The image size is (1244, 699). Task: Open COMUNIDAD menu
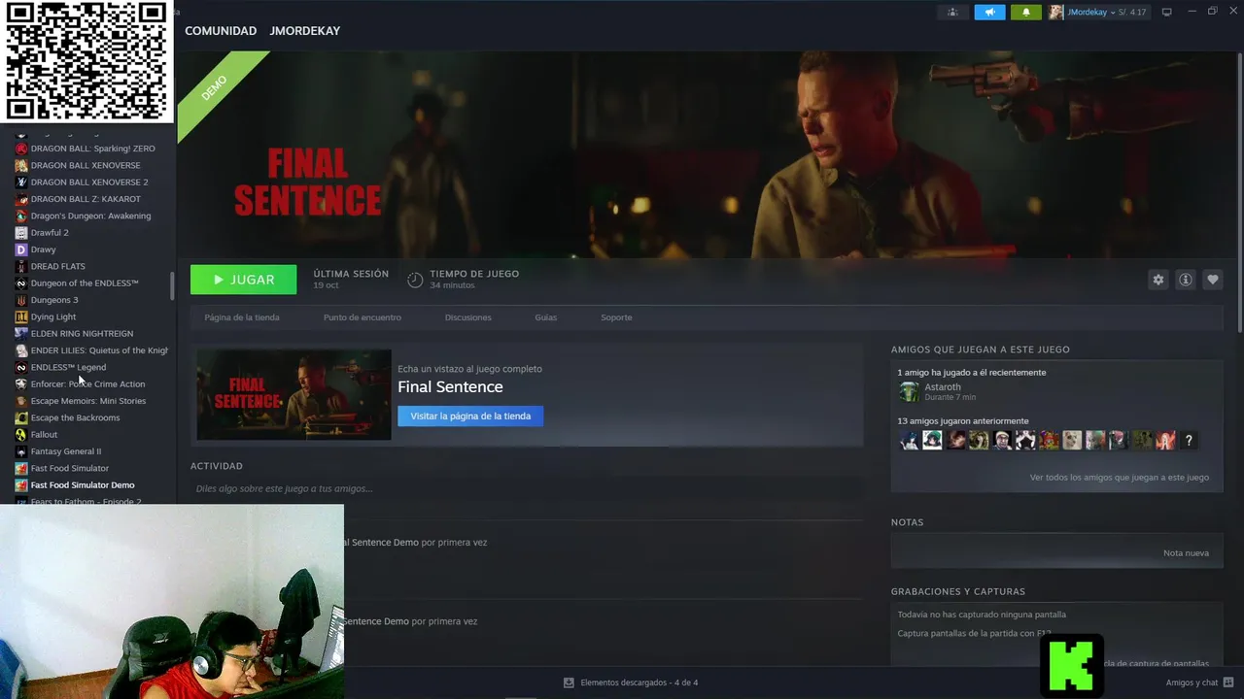[x=221, y=31]
